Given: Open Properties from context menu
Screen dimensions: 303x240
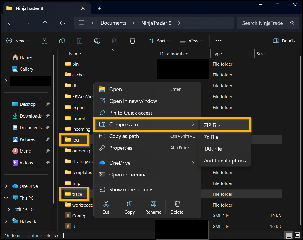Looking at the screenshot, I should pos(147,148).
